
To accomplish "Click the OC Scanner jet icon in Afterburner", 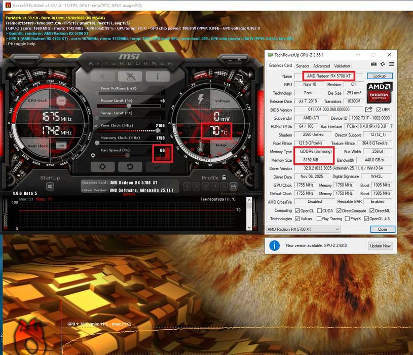I will (x=130, y=77).
